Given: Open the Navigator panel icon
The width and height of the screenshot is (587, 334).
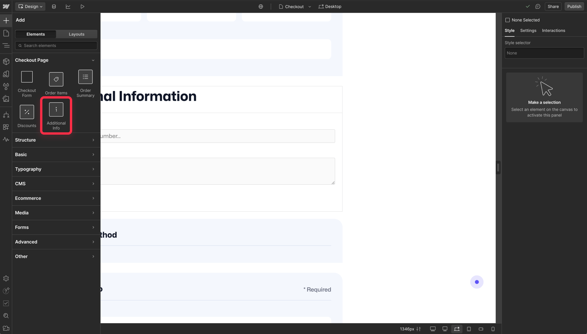Looking at the screenshot, I should 6,45.
